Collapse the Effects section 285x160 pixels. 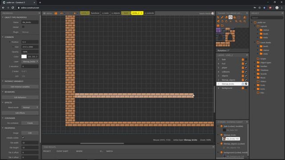click(x=3, y=103)
